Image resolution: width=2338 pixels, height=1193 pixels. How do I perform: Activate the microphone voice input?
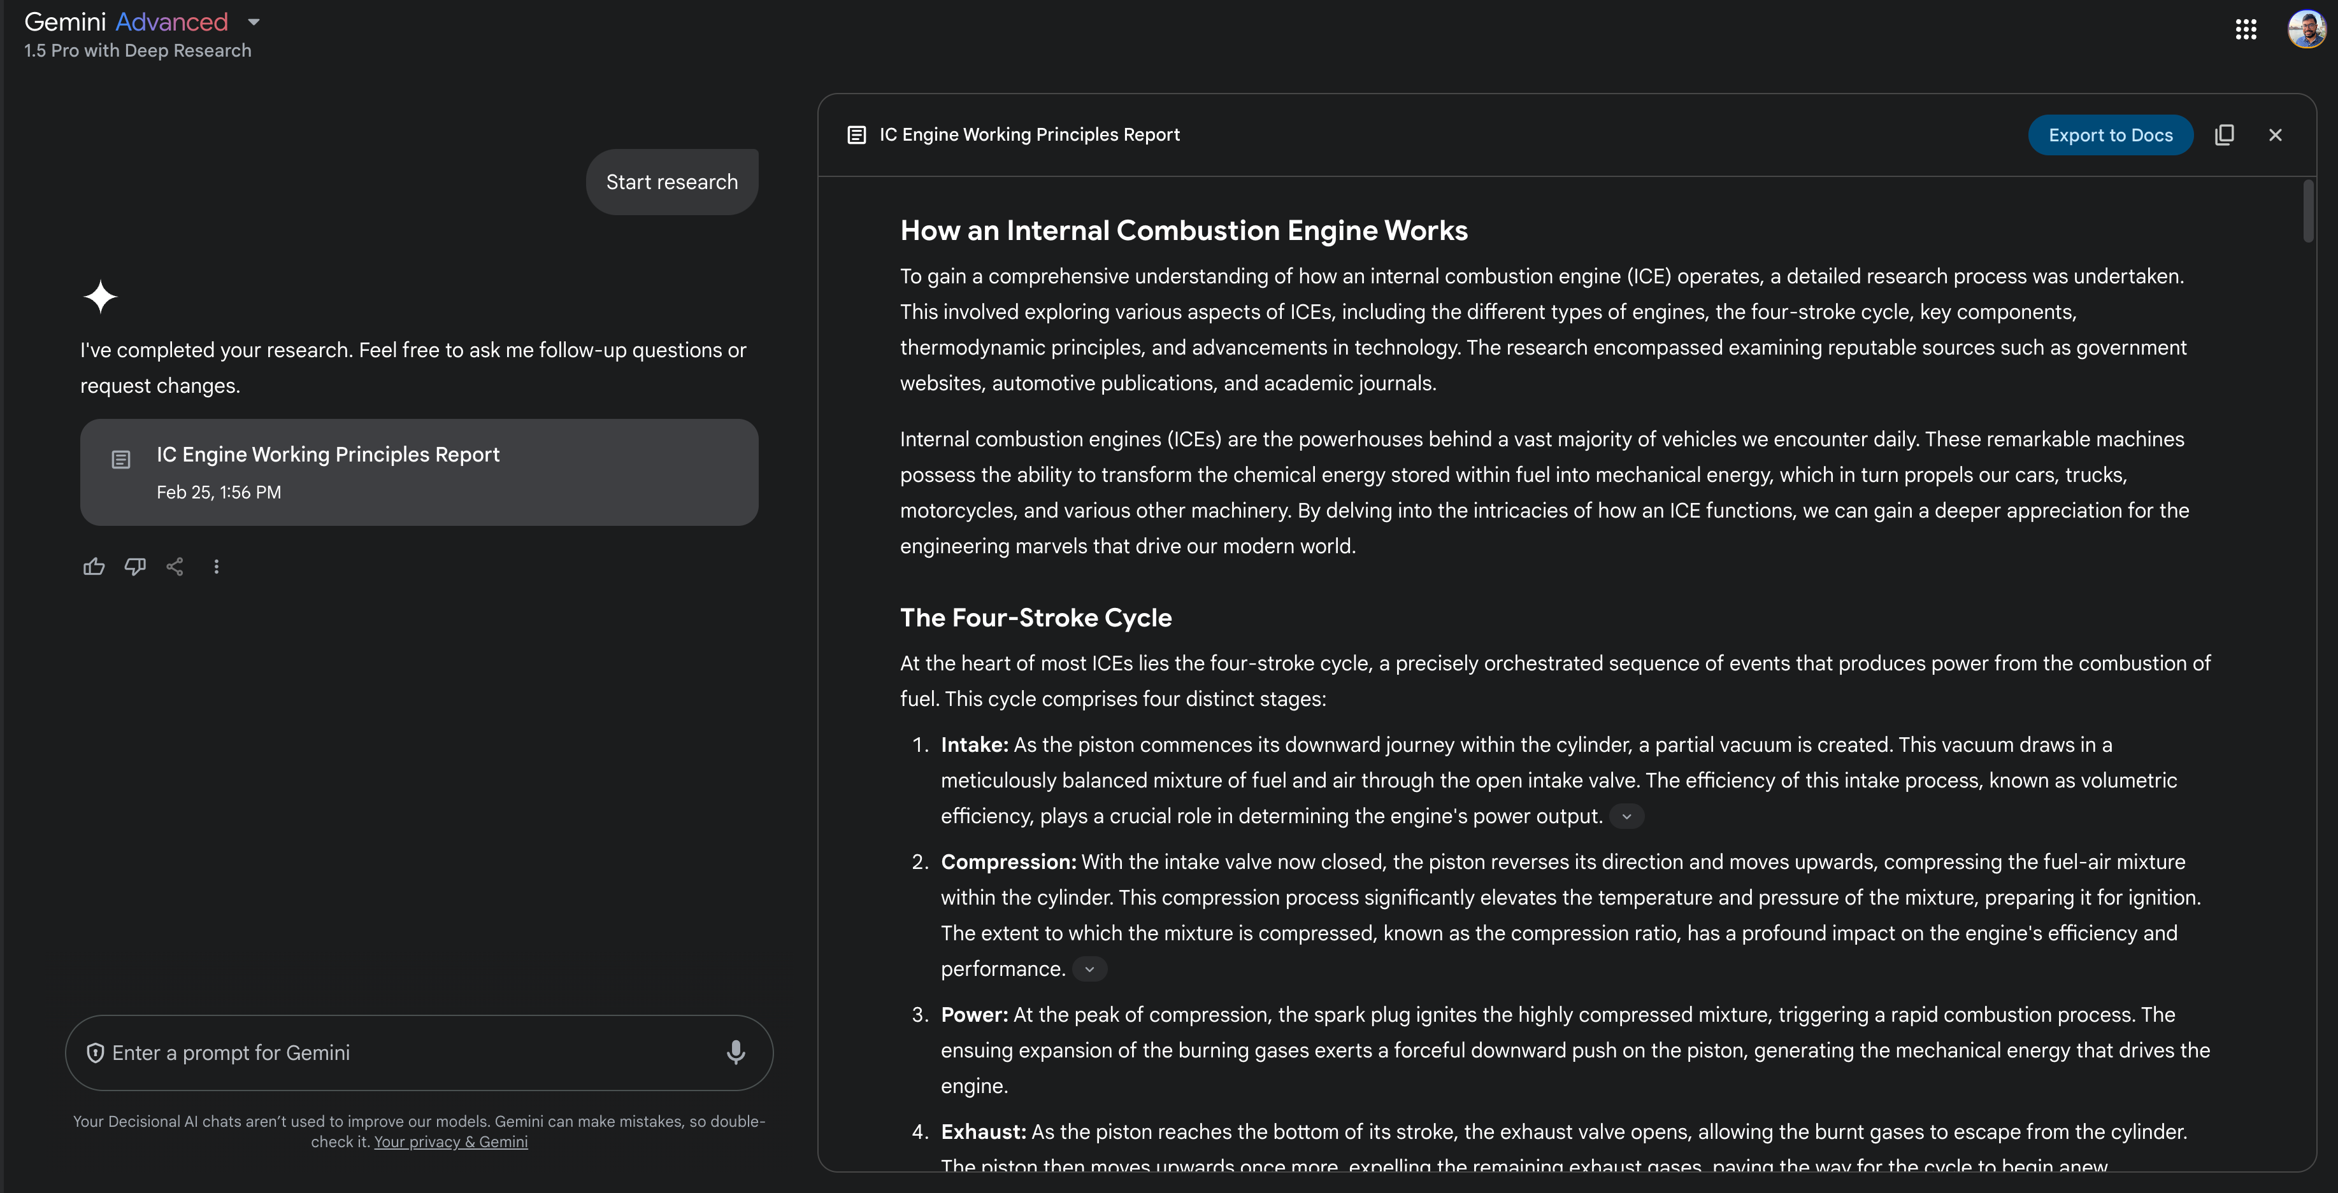pyautogui.click(x=736, y=1052)
